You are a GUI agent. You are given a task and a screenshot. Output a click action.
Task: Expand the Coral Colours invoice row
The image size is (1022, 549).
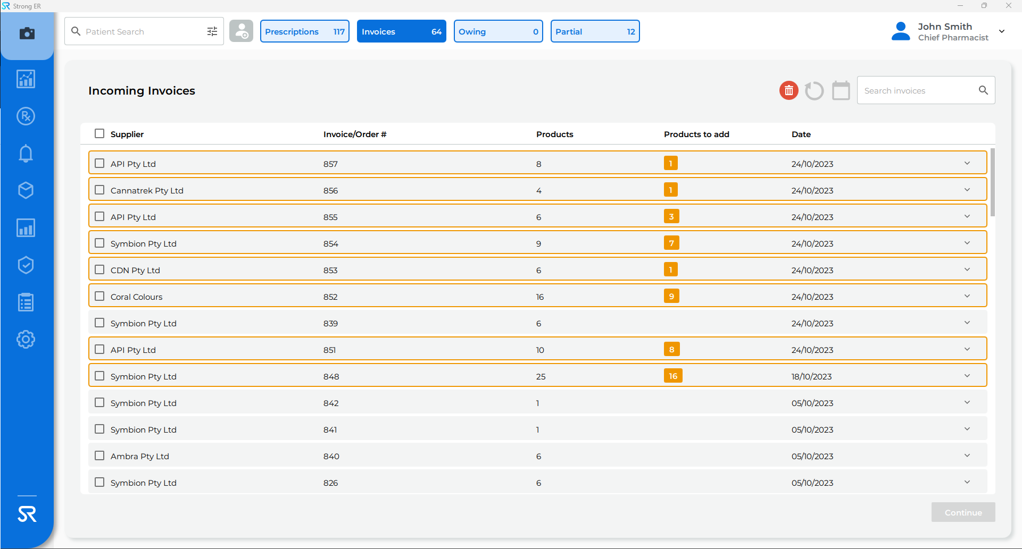[967, 295]
